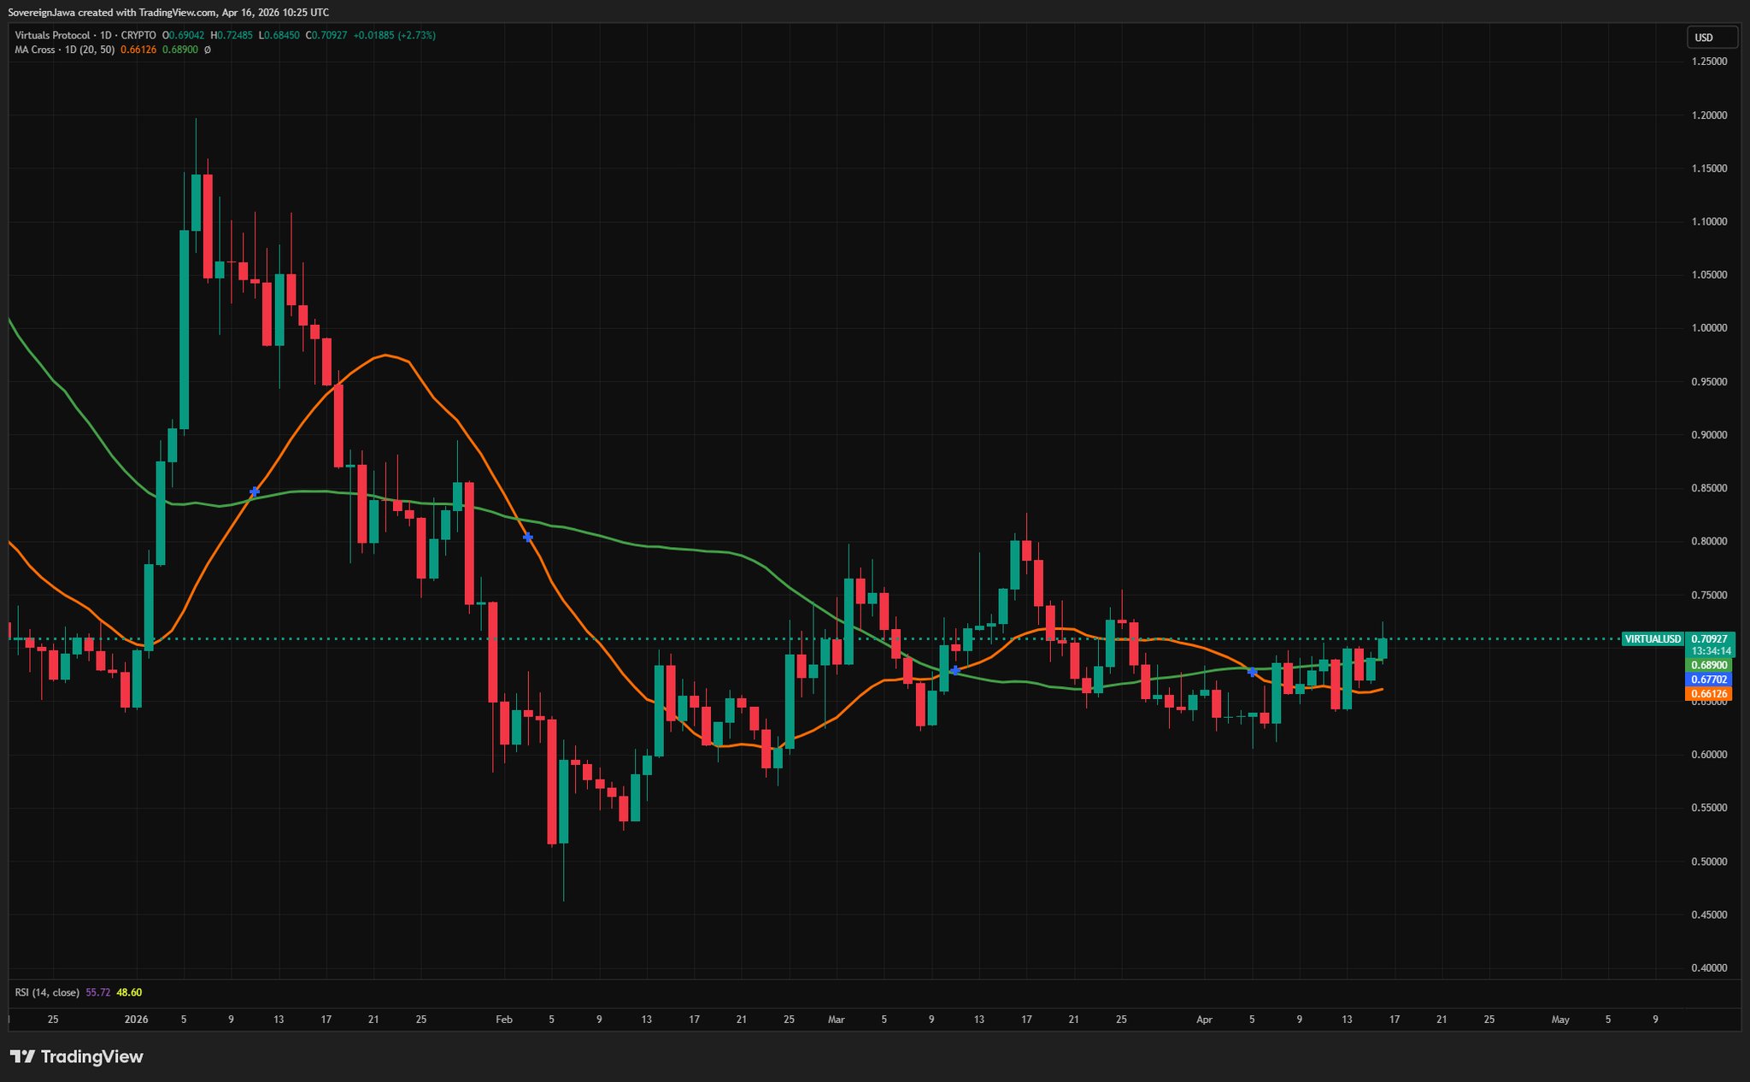
Task: Click the Ø symbol in the MA Cross legend
Action: [x=208, y=50]
